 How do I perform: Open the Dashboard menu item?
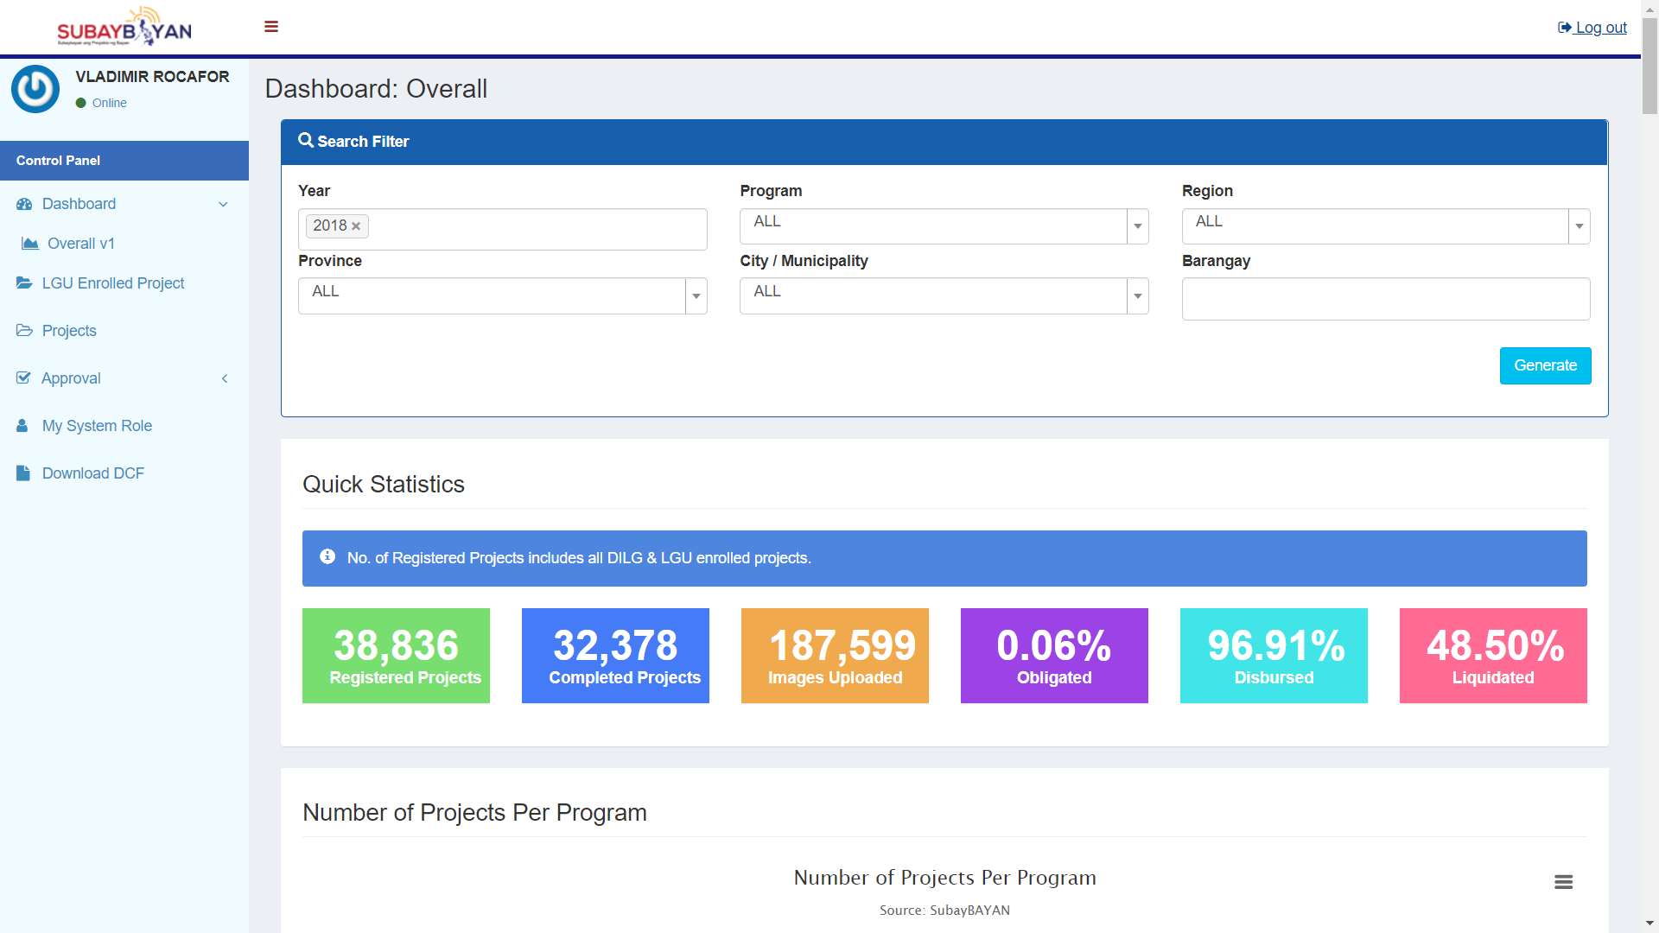(x=124, y=204)
